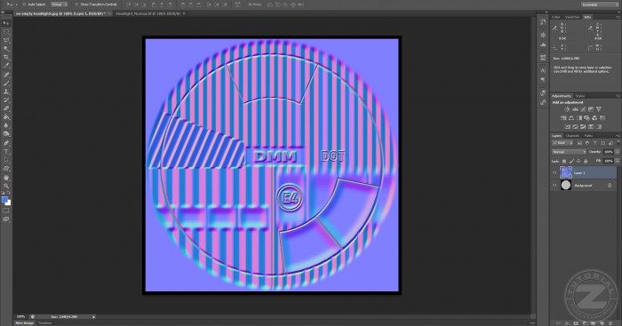Viewport: 622px width, 326px height.
Task: Open the Layers panel flyout menu
Action: click(618, 136)
